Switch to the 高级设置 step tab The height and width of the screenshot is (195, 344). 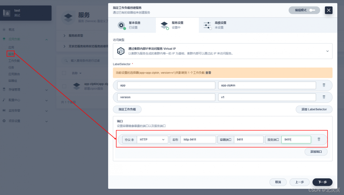pos(220,25)
